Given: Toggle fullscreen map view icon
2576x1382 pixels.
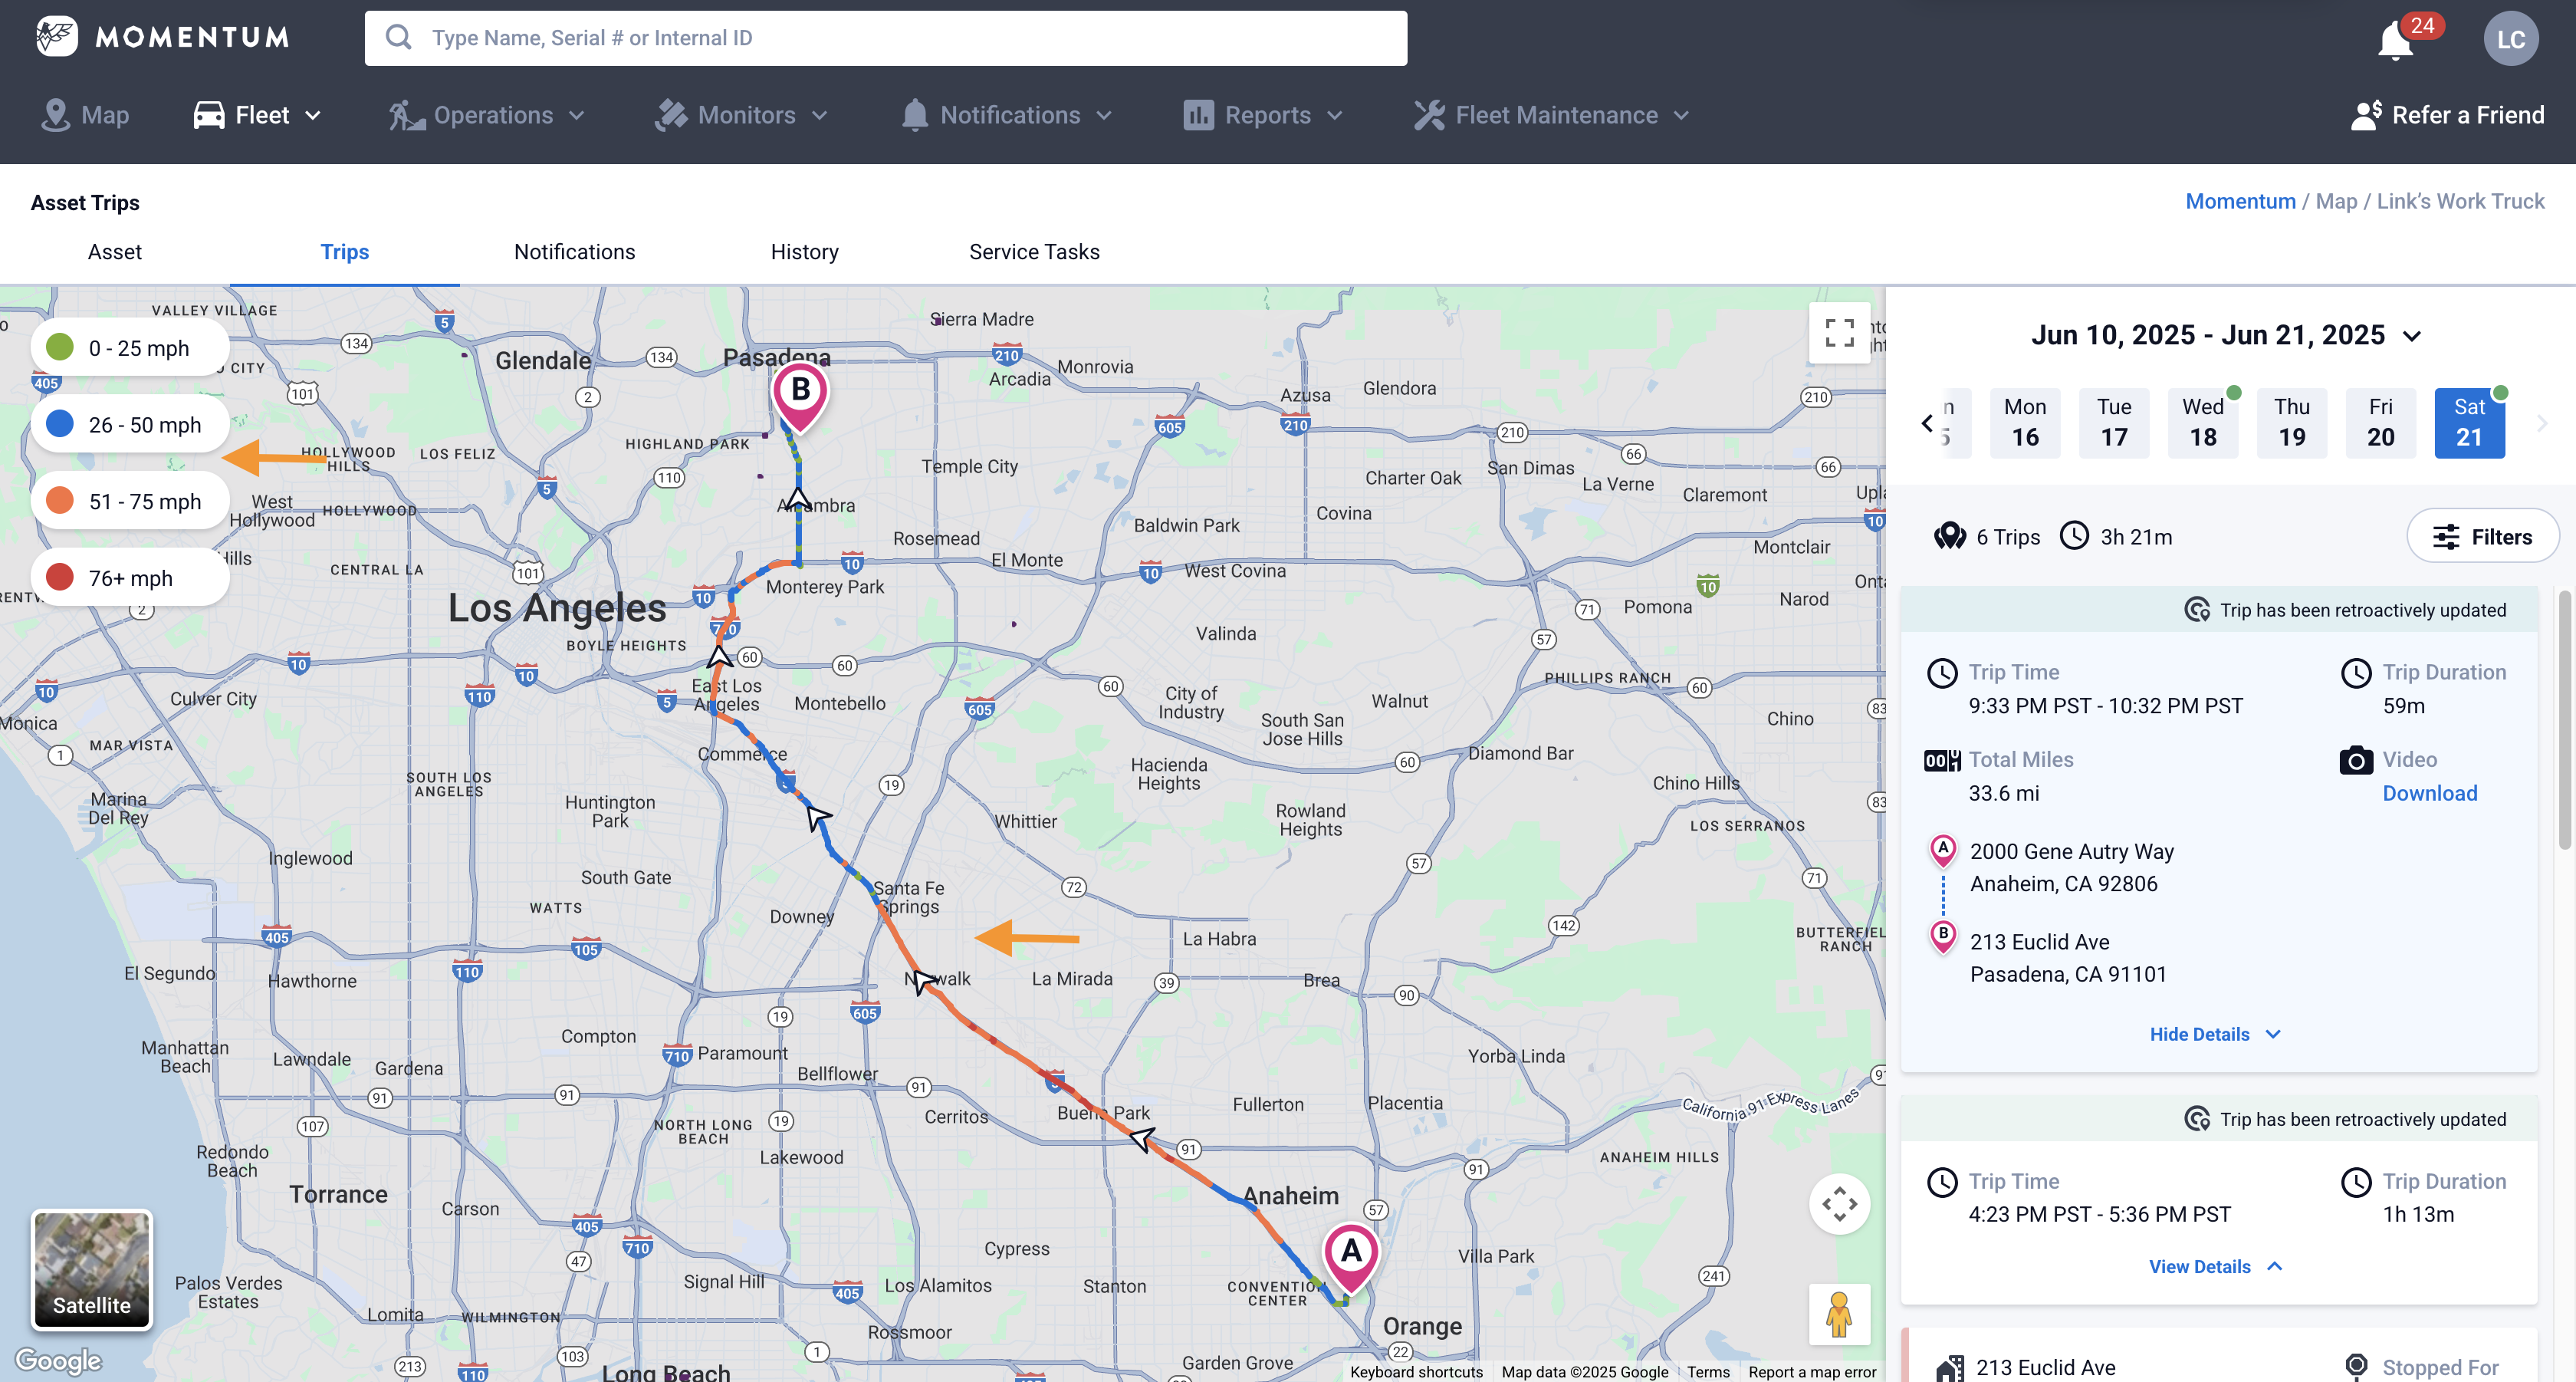Looking at the screenshot, I should click(1839, 332).
